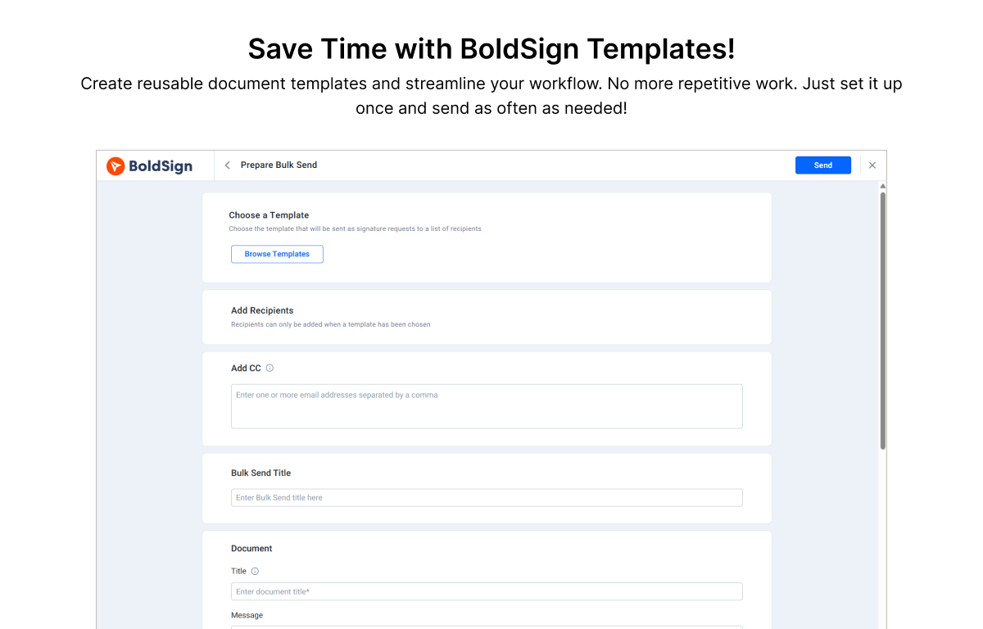Click the info icon beside Title
Image resolution: width=983 pixels, height=629 pixels.
255,572
